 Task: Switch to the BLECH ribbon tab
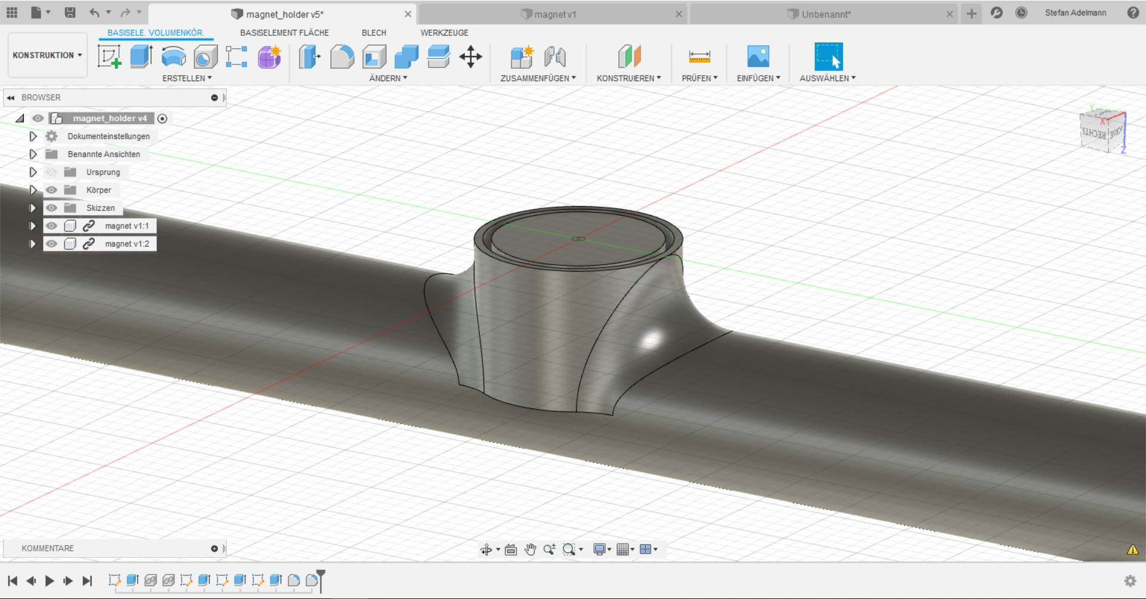[x=374, y=33]
